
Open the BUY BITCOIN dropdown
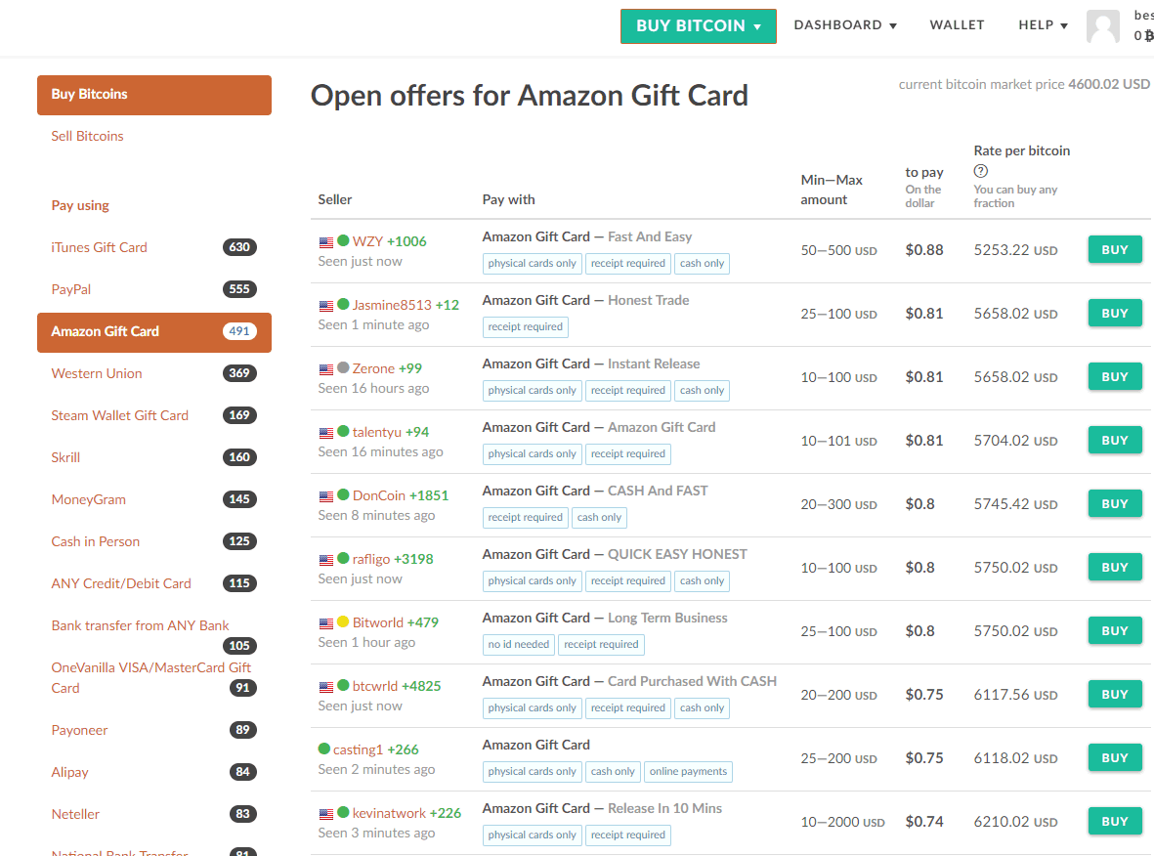pos(698,25)
